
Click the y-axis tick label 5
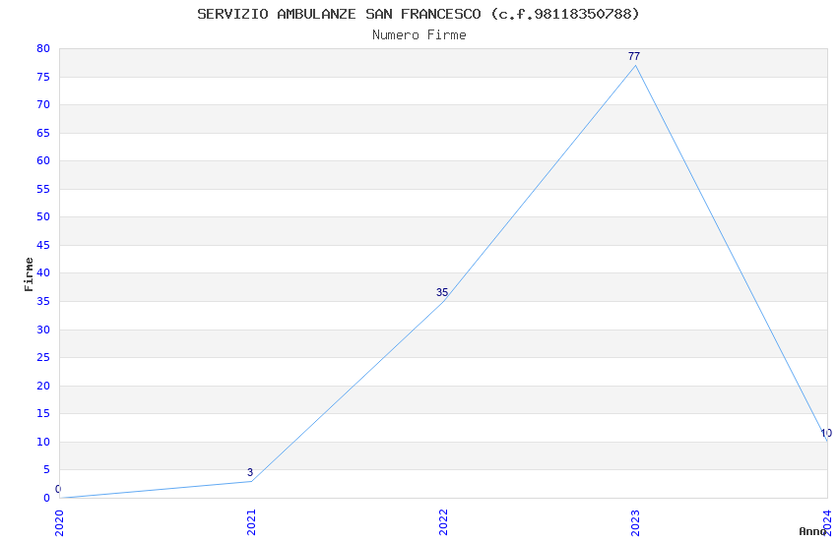[46, 469]
